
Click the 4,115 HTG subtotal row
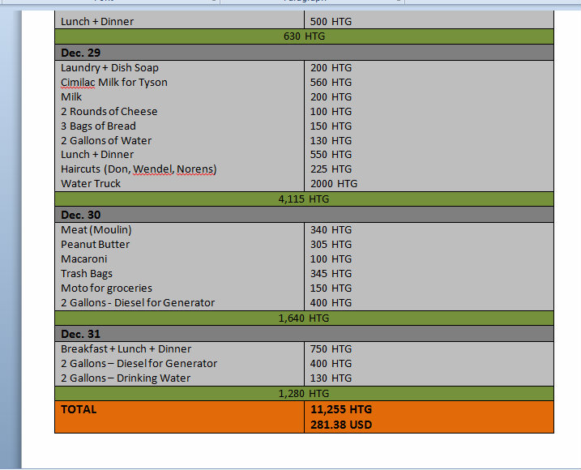click(x=304, y=199)
